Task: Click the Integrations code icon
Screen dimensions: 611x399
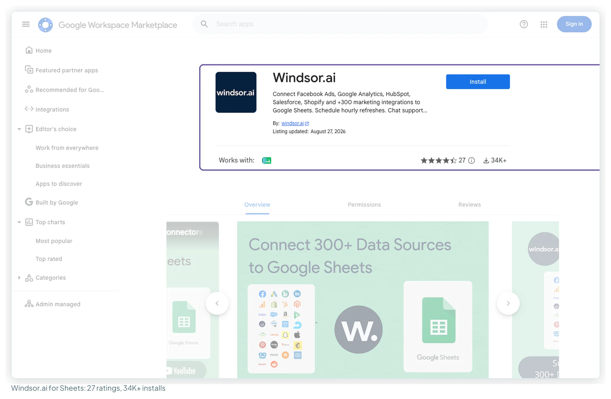Action: pos(29,109)
